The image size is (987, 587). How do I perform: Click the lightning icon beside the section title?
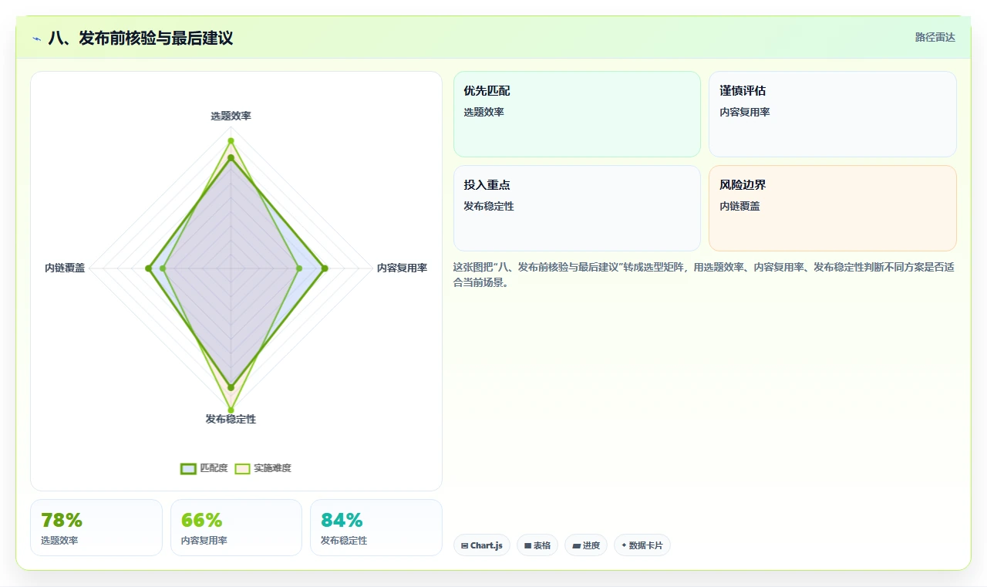point(36,39)
